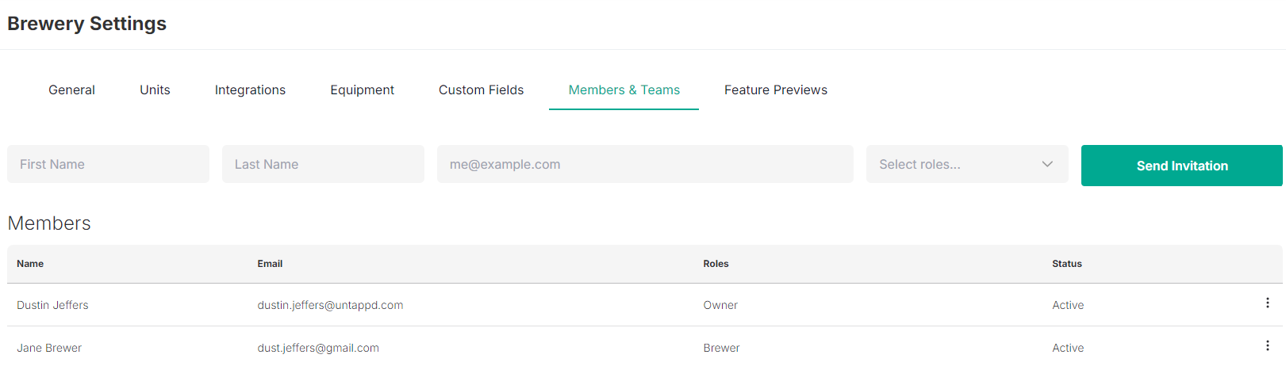Image resolution: width=1286 pixels, height=366 pixels.
Task: Open the kebab menu for Dustin Jeffers
Action: pyautogui.click(x=1267, y=303)
